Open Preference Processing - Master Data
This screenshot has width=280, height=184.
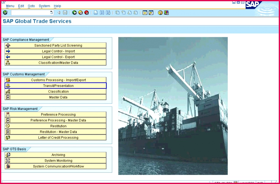(56, 120)
